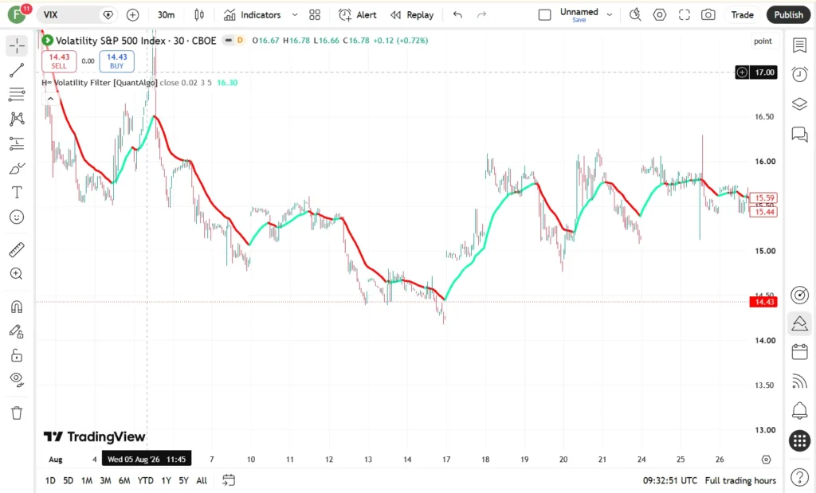Open the watchlist and details panel
Viewport: 816px width, 493px height.
(x=800, y=45)
